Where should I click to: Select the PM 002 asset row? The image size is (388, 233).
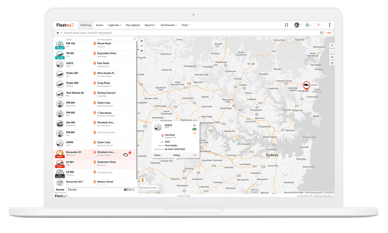tap(95, 114)
